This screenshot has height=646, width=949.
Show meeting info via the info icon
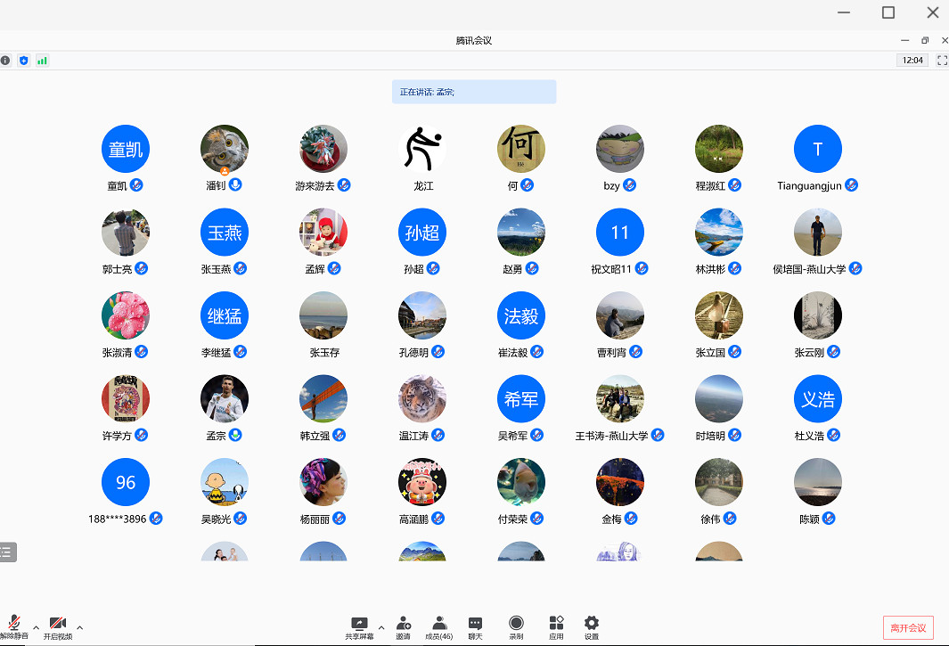5,61
